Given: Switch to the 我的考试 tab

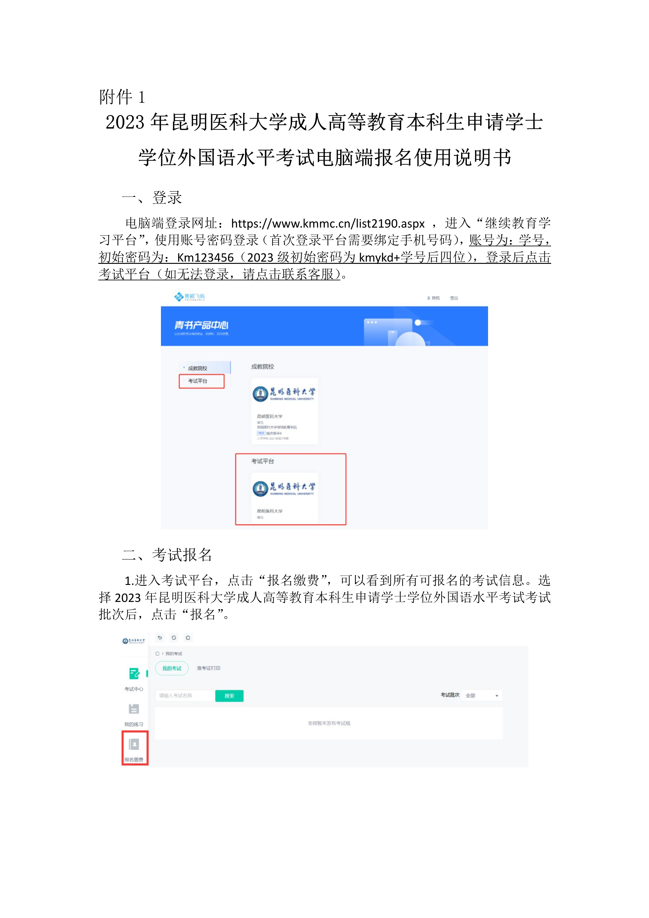Looking at the screenshot, I should point(172,669).
